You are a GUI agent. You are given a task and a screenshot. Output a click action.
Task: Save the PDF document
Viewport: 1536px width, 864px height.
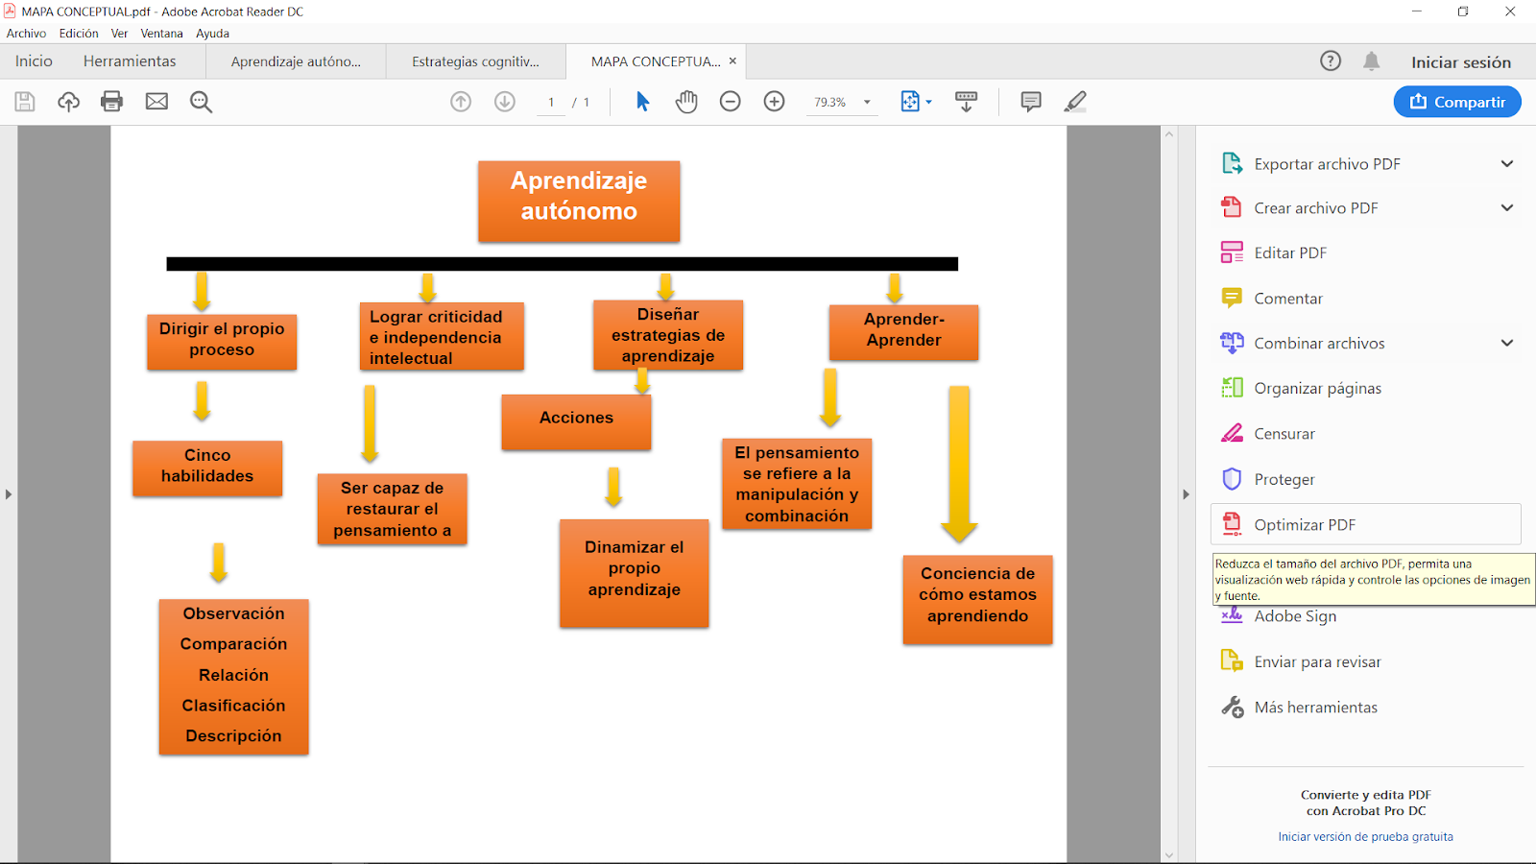(25, 102)
